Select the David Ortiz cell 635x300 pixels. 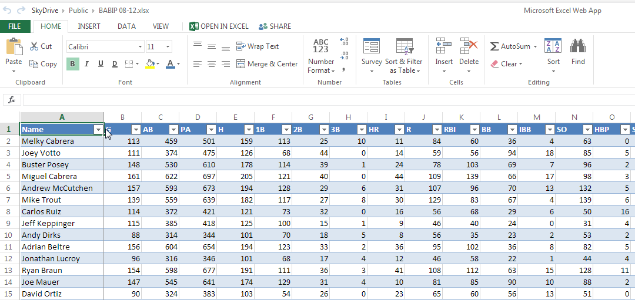[x=62, y=294]
